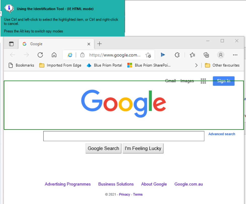
Task: Open the Privacy link
Action: pyautogui.click(x=125, y=194)
